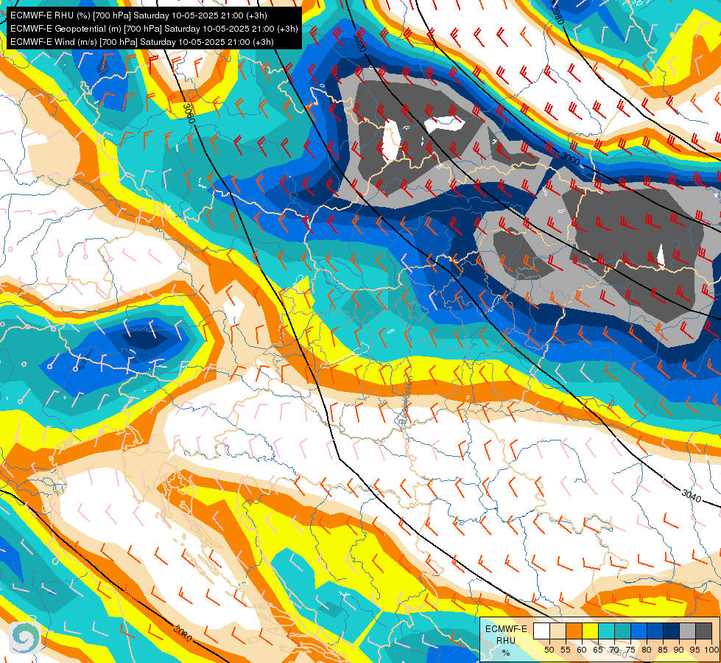Click the 3000 geopotential contour label

(571, 160)
